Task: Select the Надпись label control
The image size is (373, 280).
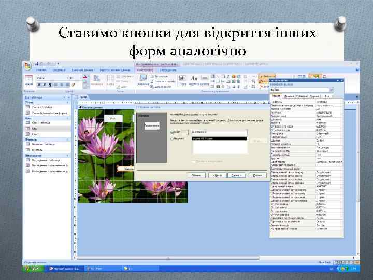Action: 194,80
